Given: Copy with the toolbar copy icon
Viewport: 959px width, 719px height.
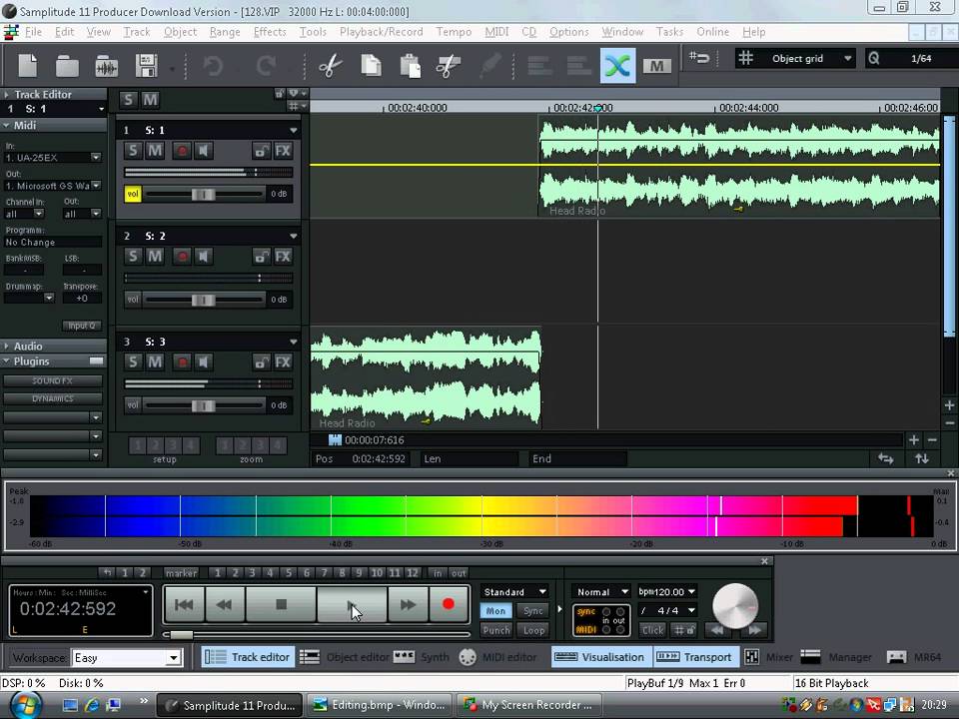Looking at the screenshot, I should click(x=371, y=65).
